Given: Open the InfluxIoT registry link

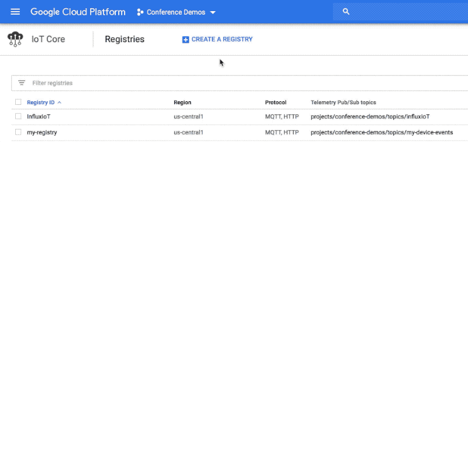Looking at the screenshot, I should pyautogui.click(x=39, y=116).
